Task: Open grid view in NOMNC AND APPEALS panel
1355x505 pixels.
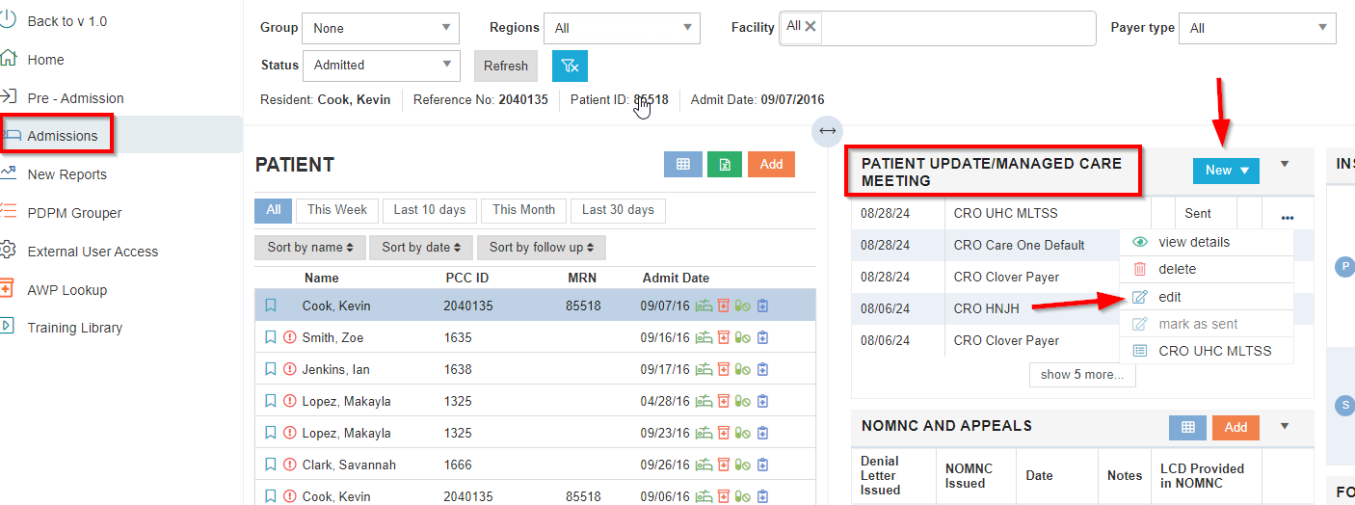Action: pos(1187,427)
